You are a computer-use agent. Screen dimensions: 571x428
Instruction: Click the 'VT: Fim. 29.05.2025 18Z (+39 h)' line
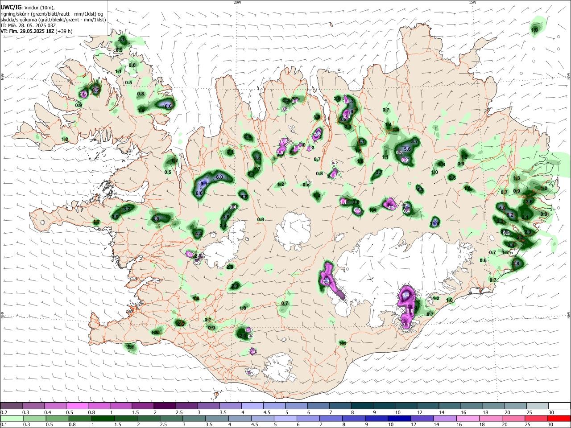[36, 31]
